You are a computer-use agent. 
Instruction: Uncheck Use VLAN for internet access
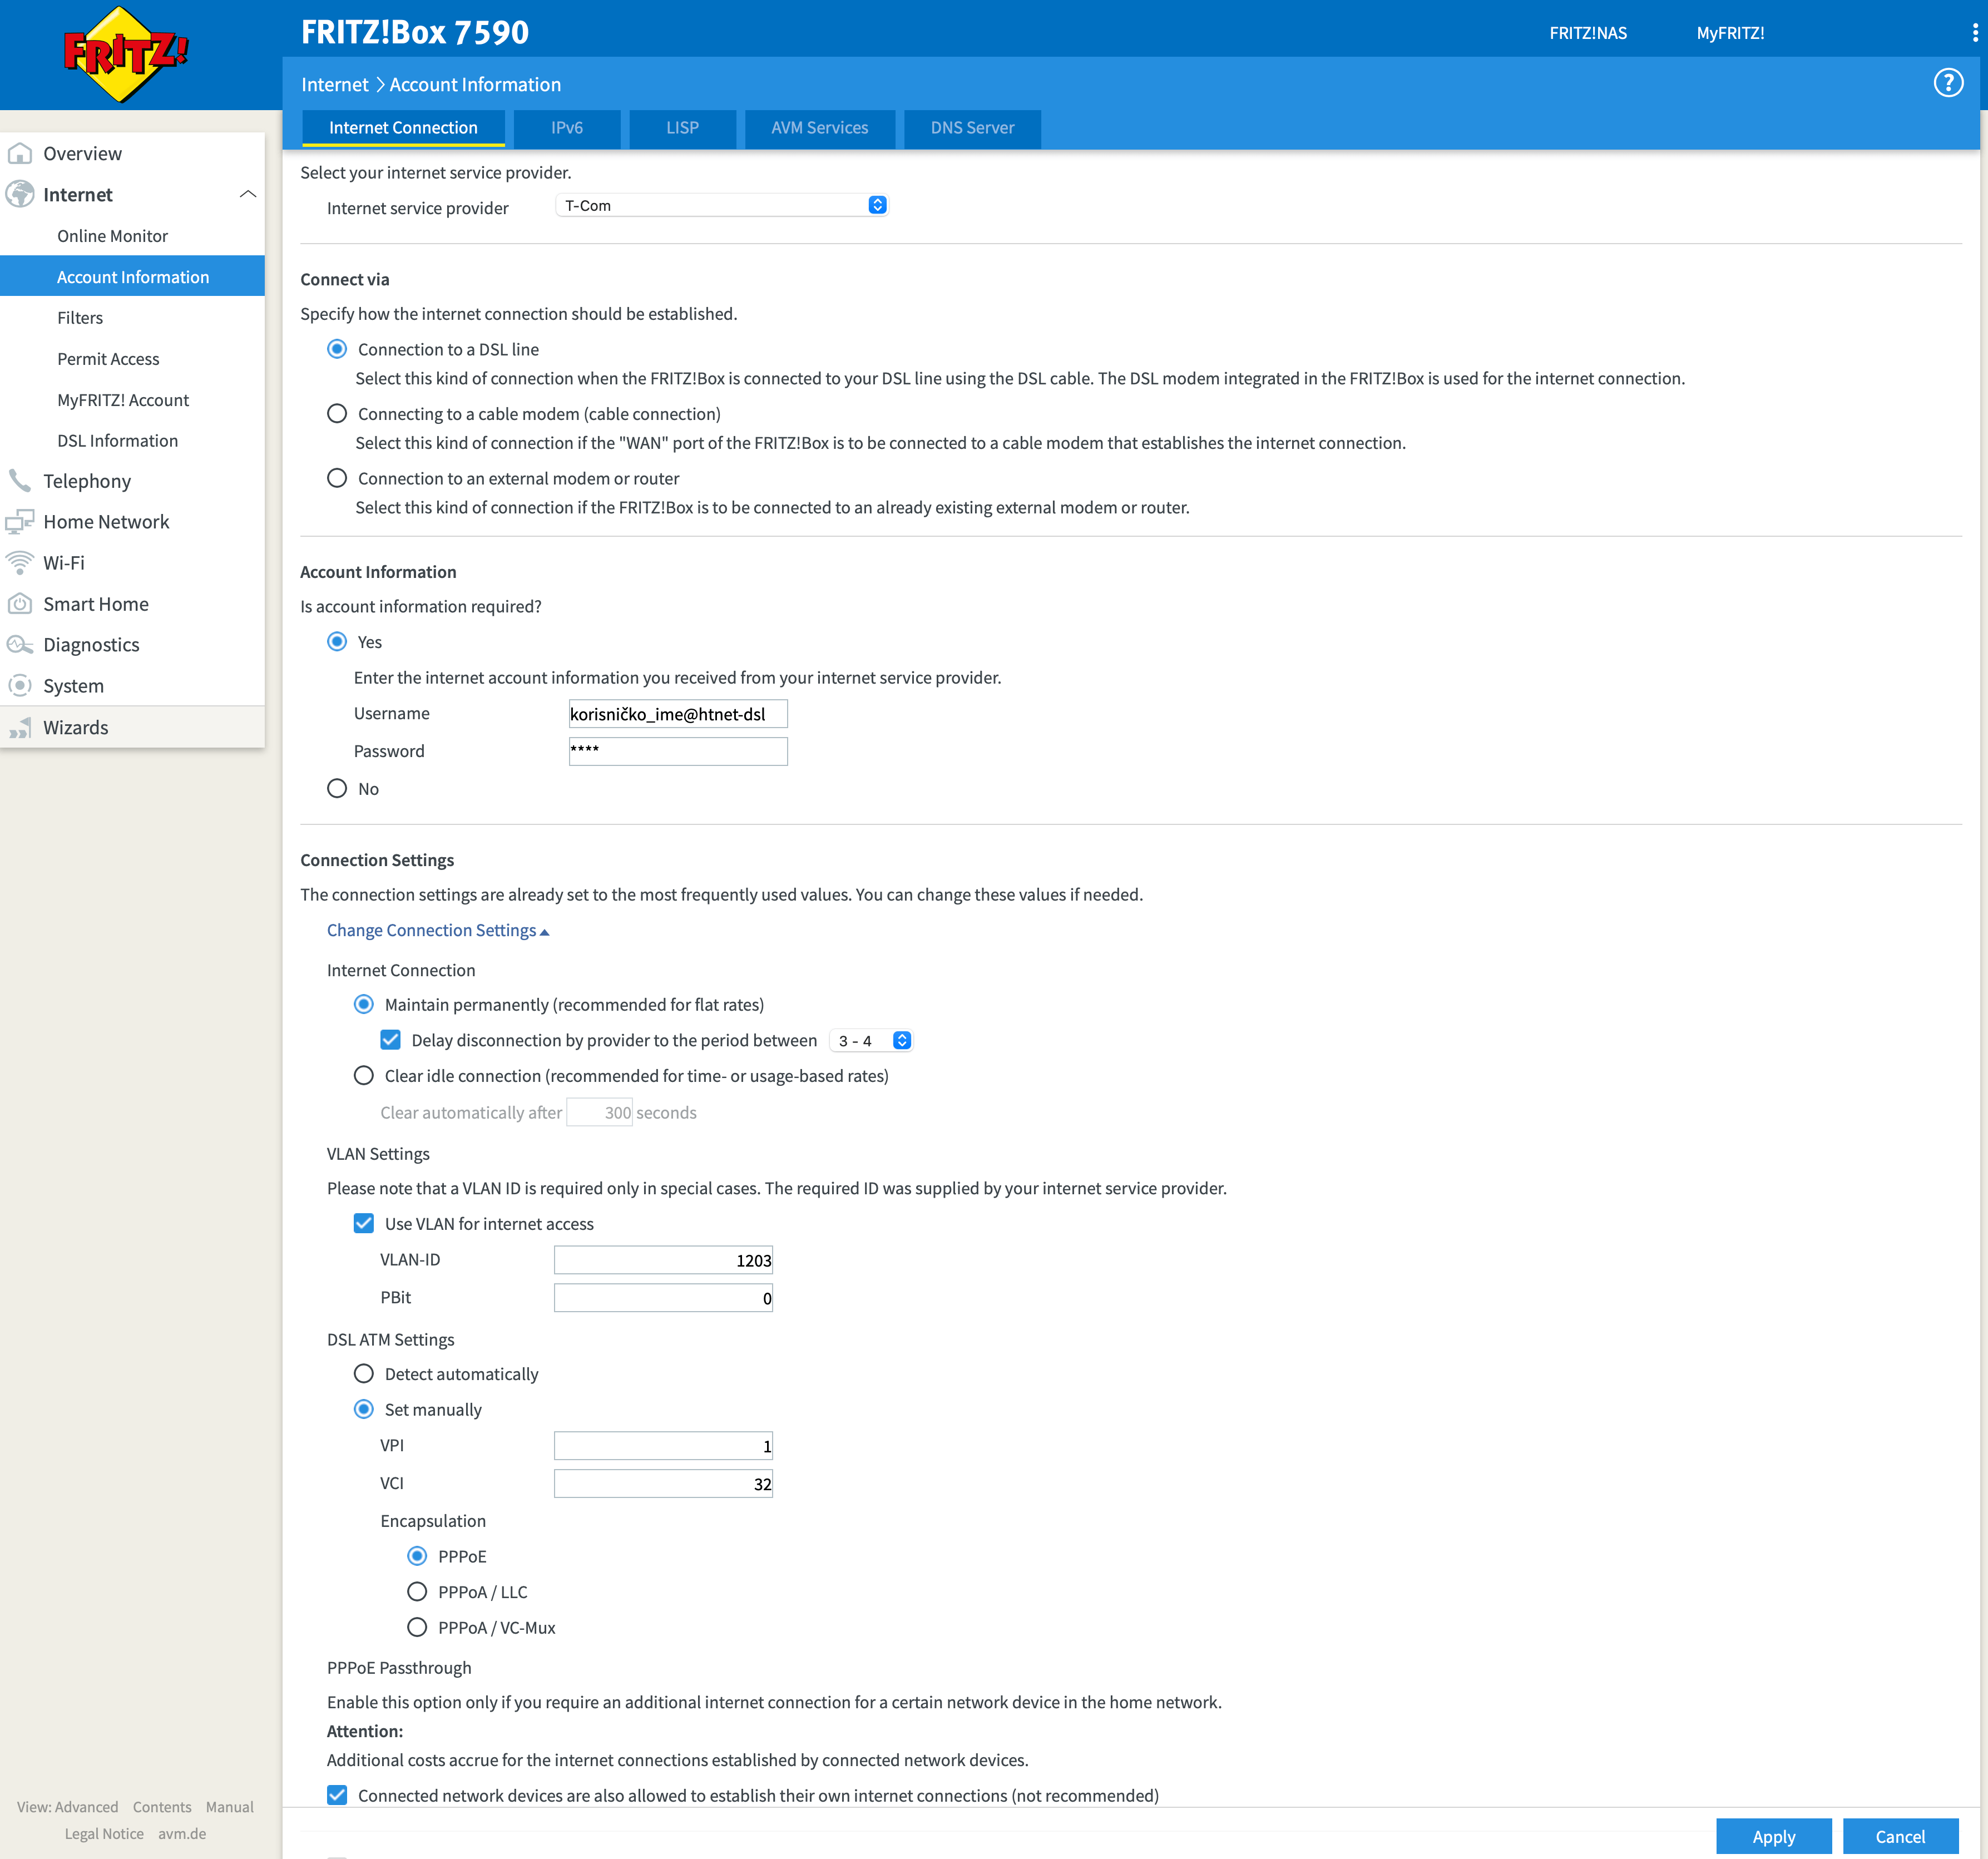(x=364, y=1224)
